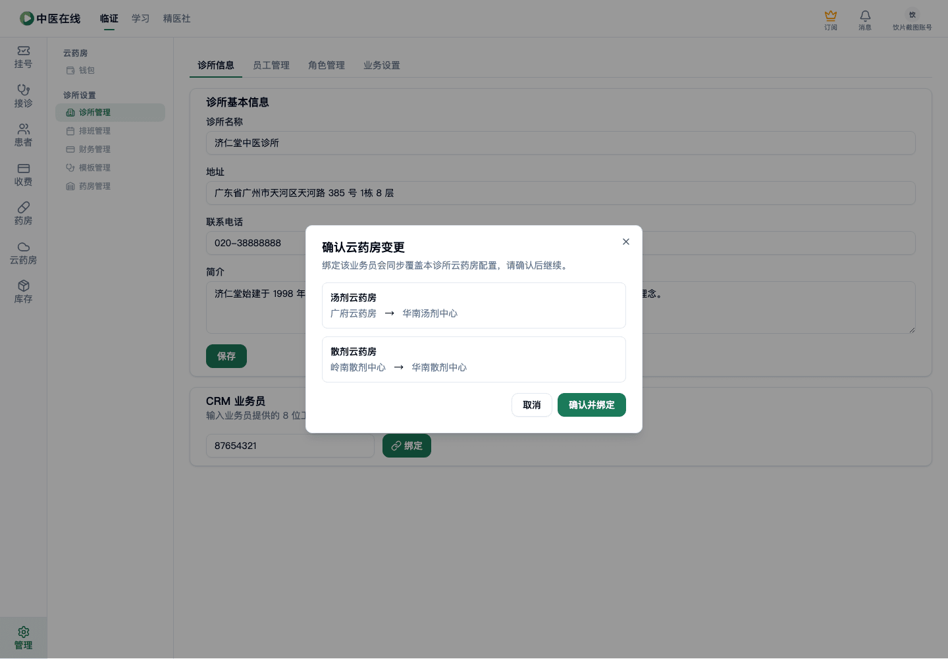Click the 云药房 group label in settings list

pos(76,53)
